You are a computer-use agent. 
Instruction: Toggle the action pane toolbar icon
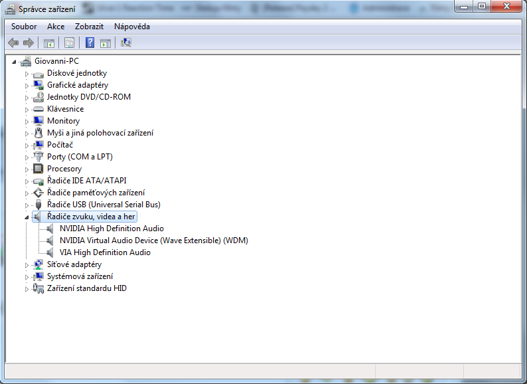tap(105, 43)
